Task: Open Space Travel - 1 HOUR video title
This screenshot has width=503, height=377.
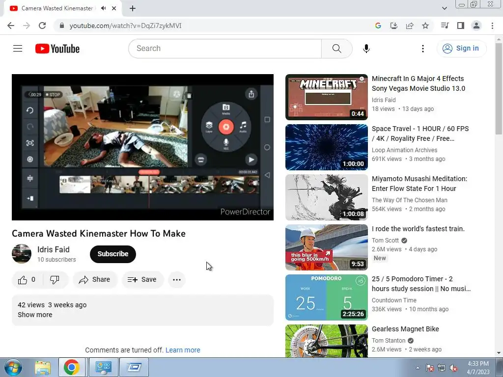Action: (x=420, y=134)
